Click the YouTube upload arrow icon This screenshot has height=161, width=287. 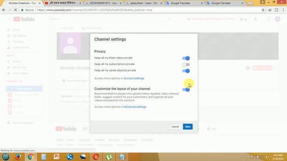[256, 19]
